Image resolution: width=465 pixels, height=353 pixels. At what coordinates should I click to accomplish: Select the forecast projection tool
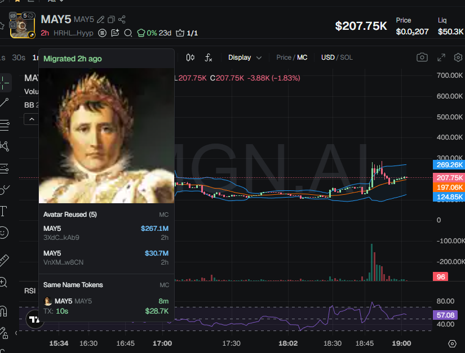(x=4, y=168)
